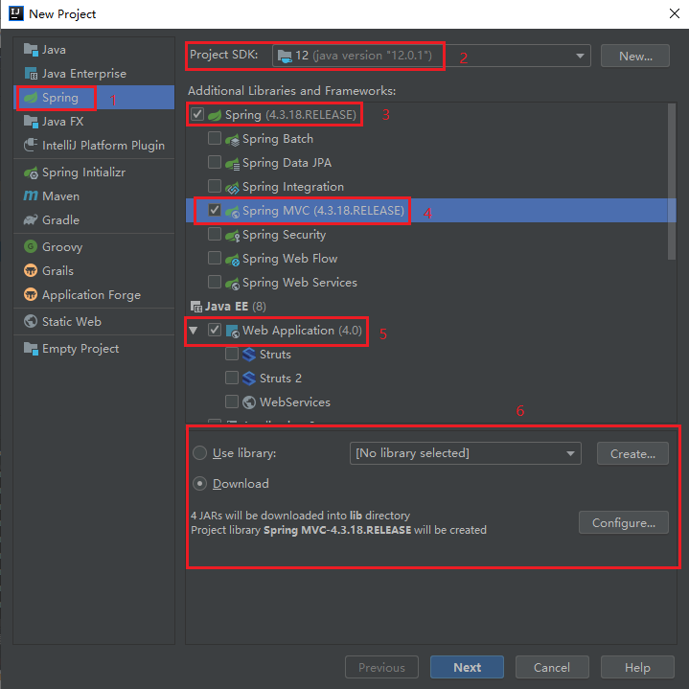The height and width of the screenshot is (689, 689).
Task: Click the Spring Integration icon
Action: [233, 187]
